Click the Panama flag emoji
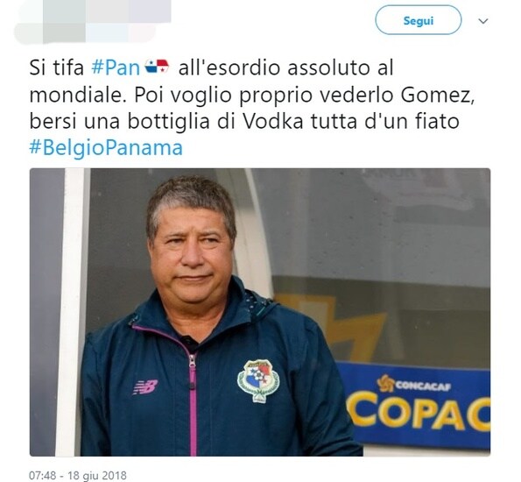521x482 pixels. (157, 67)
